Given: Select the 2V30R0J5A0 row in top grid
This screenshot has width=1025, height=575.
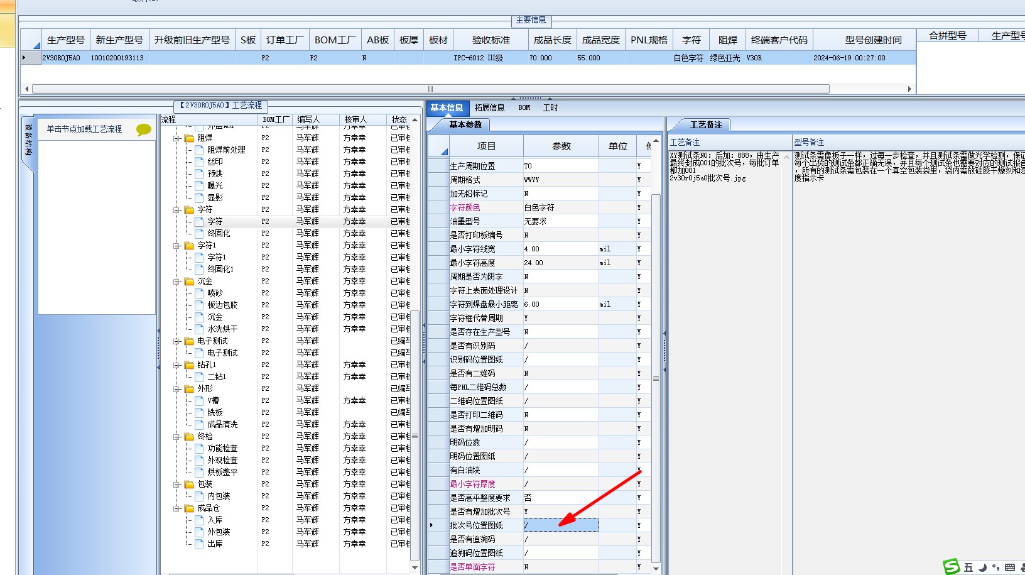Looking at the screenshot, I should coord(468,58).
